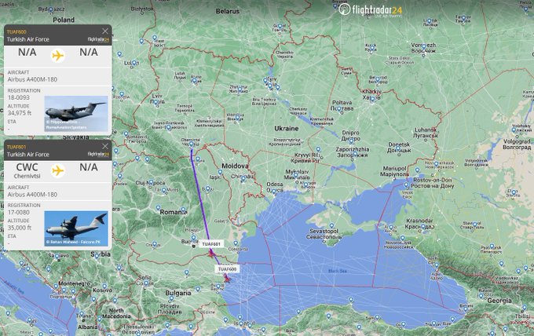Viewport: 534px width, 336px height.
Task: Click the red TUAF601 aircraft icon
Action: tap(211, 254)
